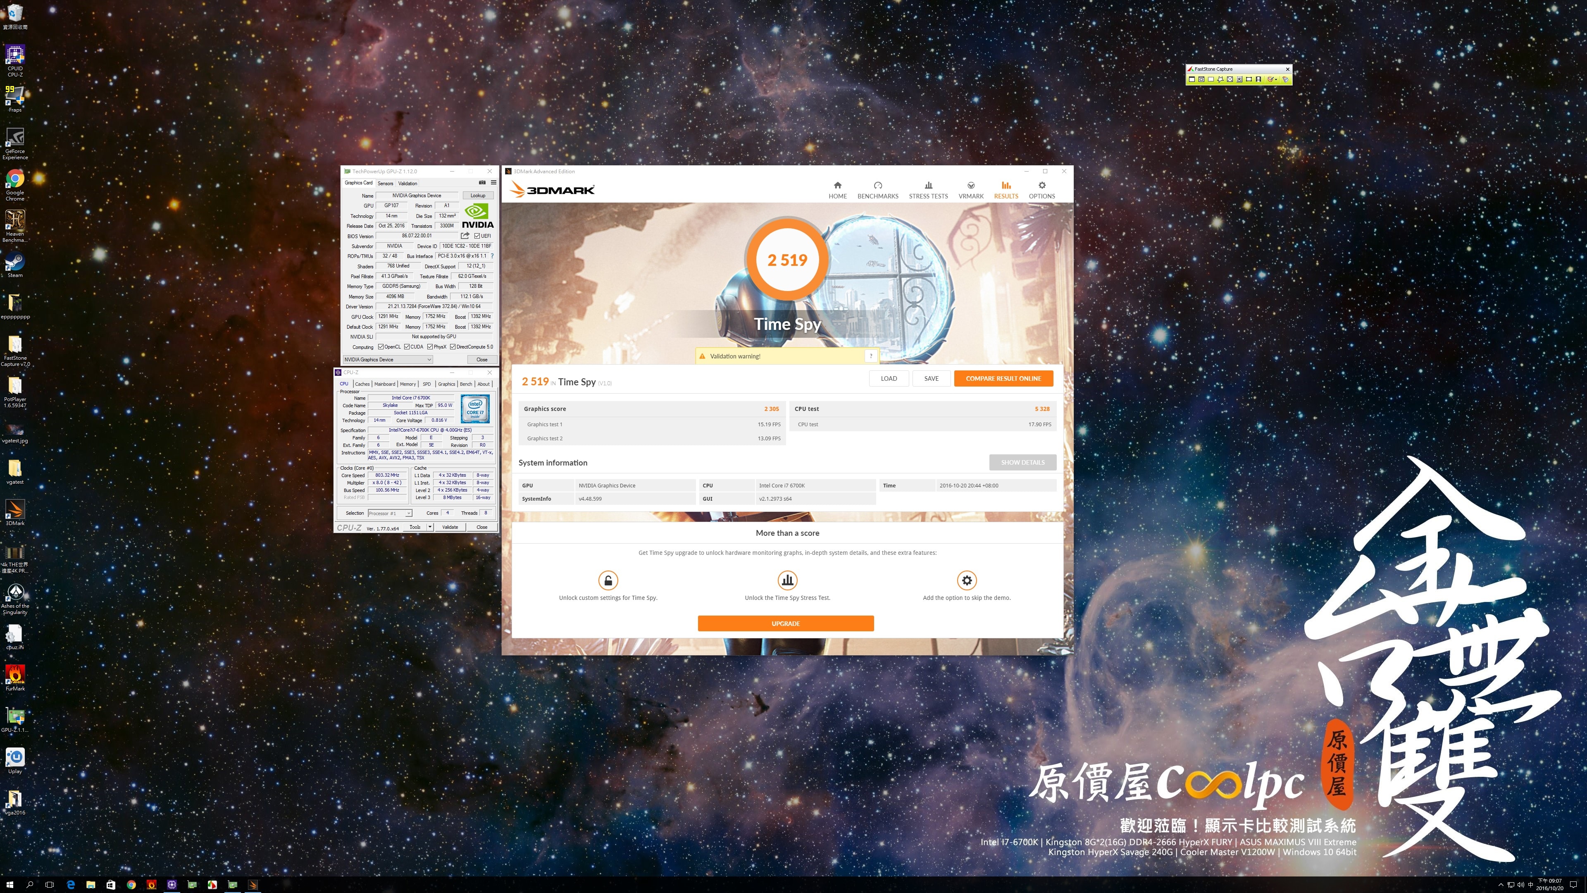The height and width of the screenshot is (893, 1587).
Task: Click the Bus Interface question mark in GPU-Z
Action: (x=492, y=256)
